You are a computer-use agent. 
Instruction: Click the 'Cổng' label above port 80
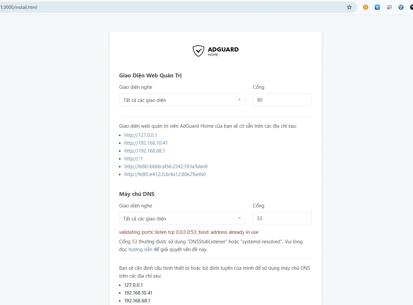(x=258, y=87)
